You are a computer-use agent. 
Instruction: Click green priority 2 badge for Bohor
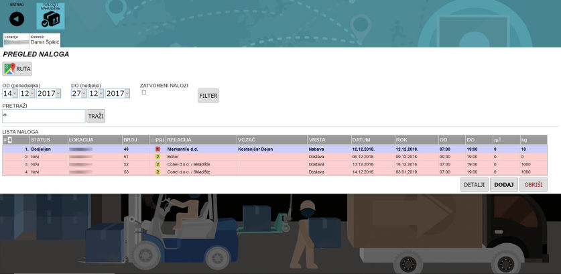pyautogui.click(x=158, y=156)
